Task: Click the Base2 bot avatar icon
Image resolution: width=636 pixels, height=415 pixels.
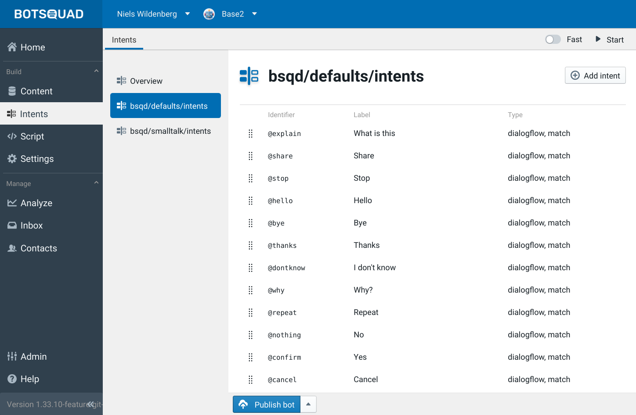Action: pos(209,14)
